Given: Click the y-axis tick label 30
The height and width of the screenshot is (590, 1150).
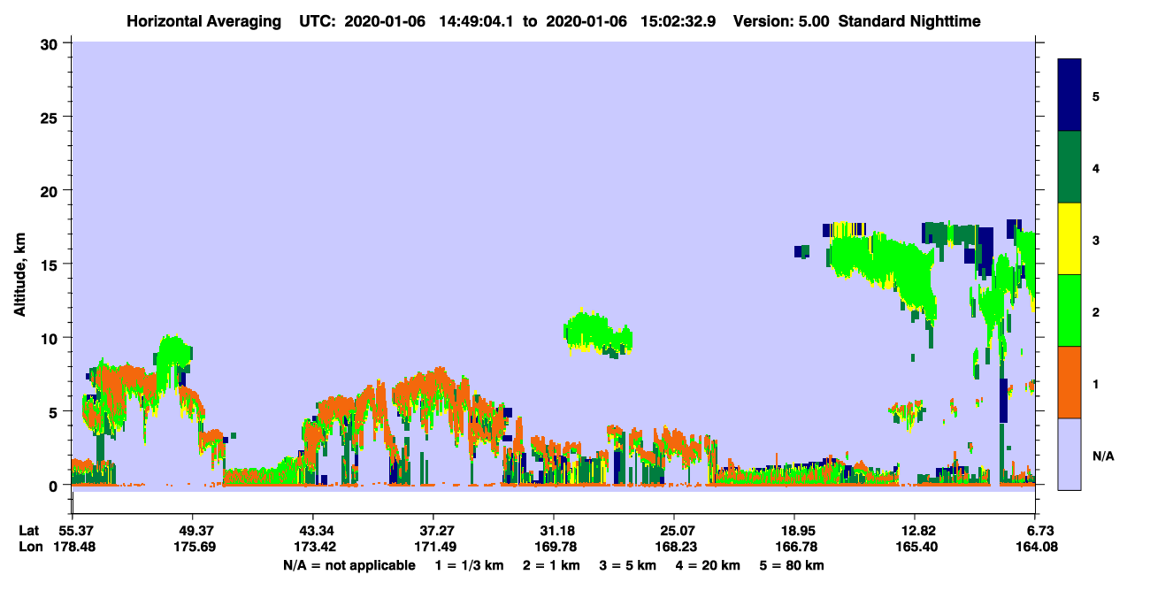Looking at the screenshot, I should 51,42.
